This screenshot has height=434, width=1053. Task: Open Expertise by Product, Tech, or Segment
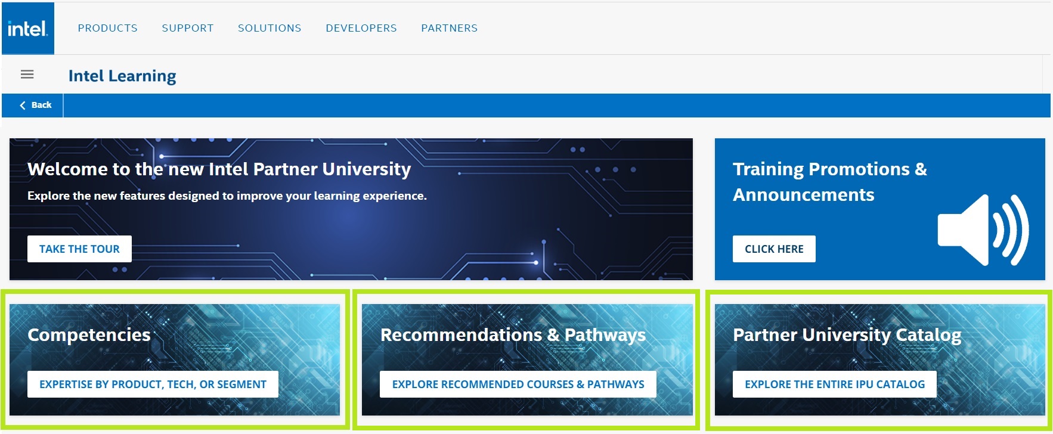pos(153,385)
